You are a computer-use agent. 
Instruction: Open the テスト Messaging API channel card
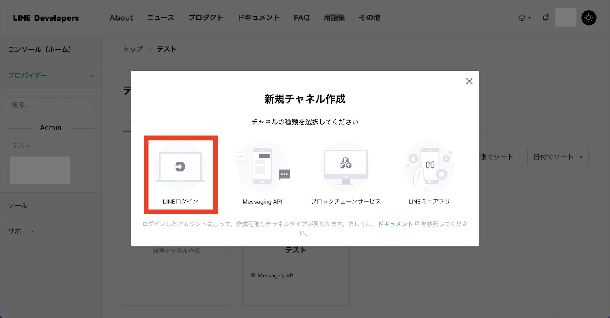point(296,242)
